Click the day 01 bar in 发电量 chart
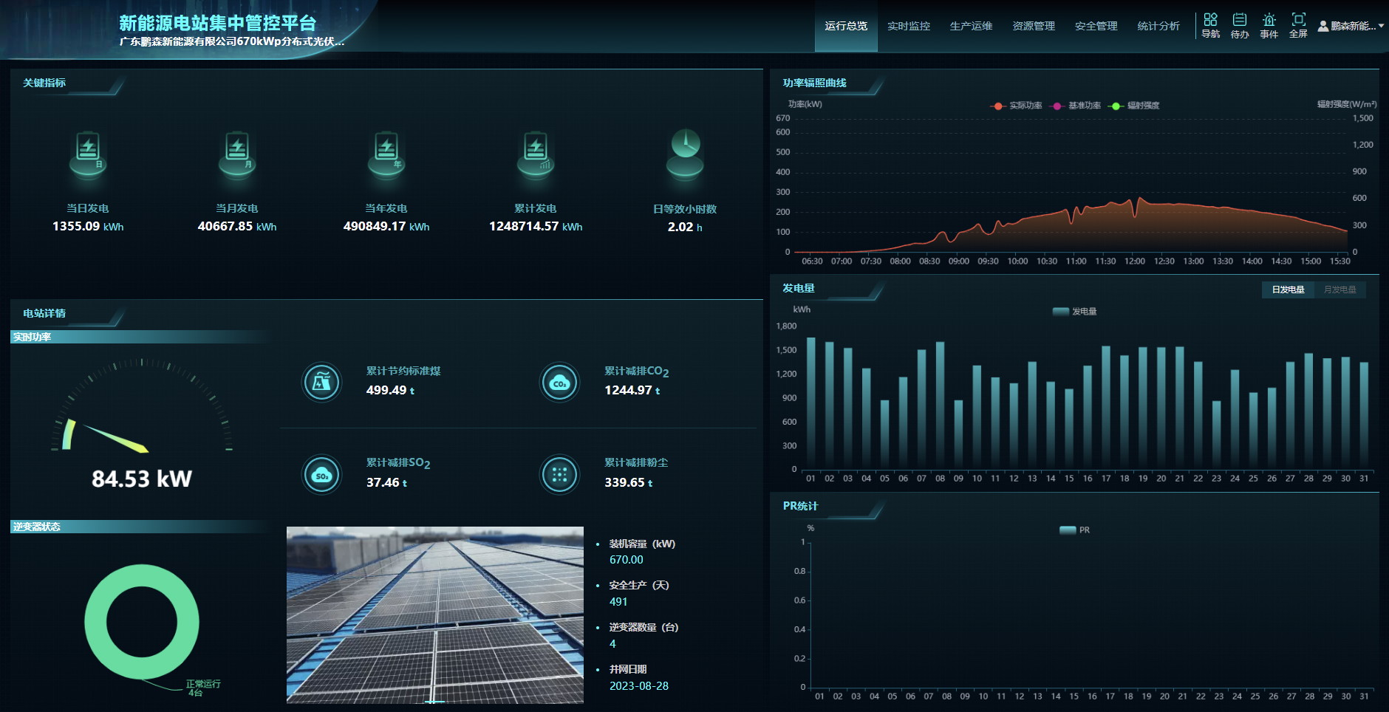 tap(810, 403)
